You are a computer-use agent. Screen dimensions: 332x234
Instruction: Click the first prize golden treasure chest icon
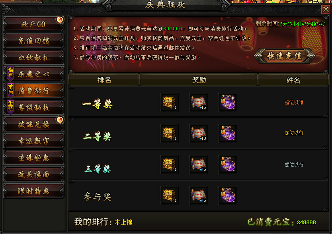(x=169, y=102)
